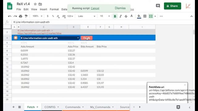Open the all sheets list

pyautogui.click(x=19, y=107)
